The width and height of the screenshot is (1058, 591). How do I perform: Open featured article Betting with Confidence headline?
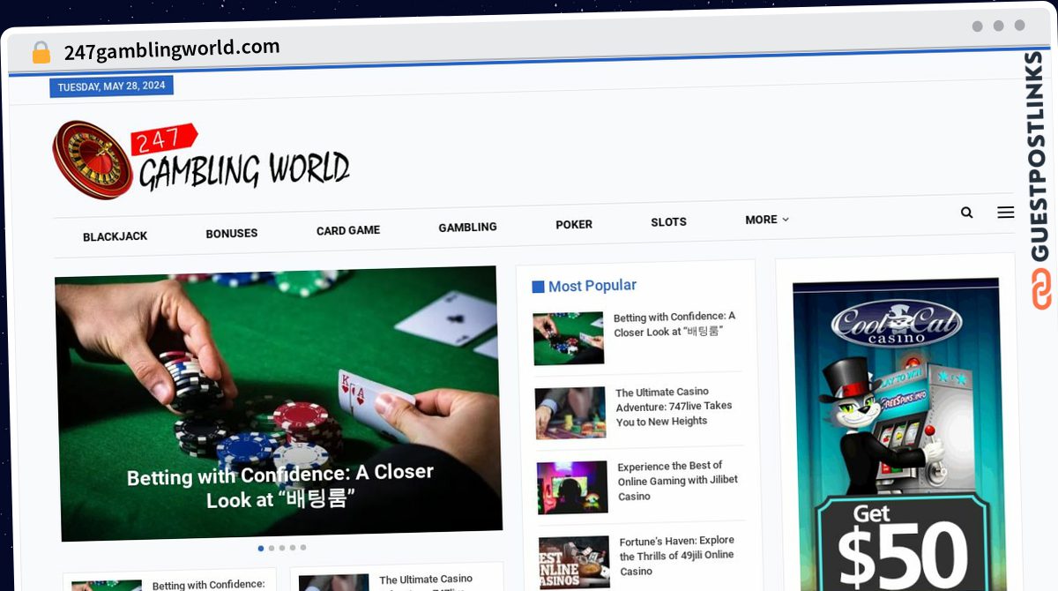(x=280, y=487)
